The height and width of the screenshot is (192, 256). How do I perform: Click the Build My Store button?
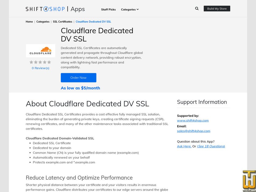(x=217, y=9)
